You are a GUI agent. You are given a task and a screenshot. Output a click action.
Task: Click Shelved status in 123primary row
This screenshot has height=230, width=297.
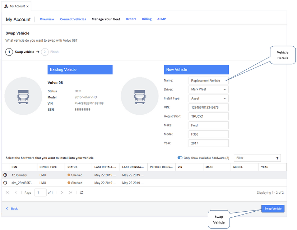[x=75, y=175]
